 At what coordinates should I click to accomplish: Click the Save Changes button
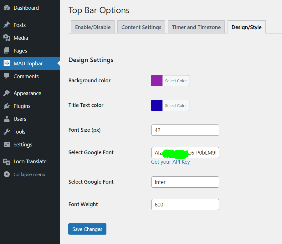click(87, 229)
